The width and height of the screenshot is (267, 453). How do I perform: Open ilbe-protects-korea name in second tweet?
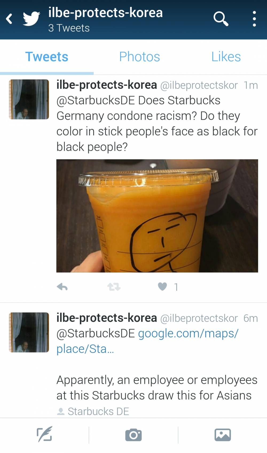(107, 318)
